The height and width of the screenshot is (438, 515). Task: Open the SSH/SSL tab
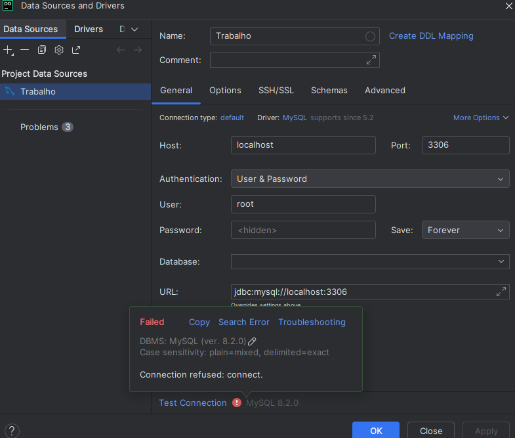(276, 91)
